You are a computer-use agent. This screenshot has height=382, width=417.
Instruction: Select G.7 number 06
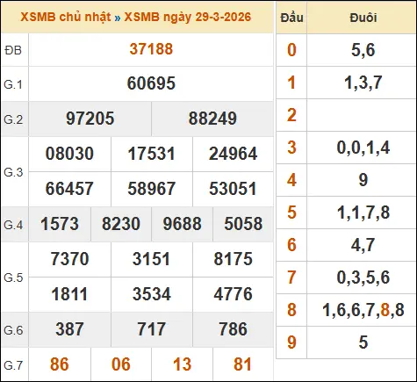point(121,364)
